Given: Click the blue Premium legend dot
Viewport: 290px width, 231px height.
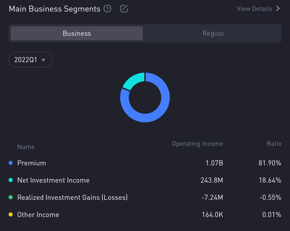Looking at the screenshot, I should 11,163.
